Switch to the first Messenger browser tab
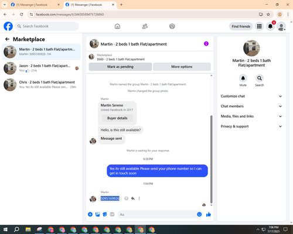The image size is (293, 234). click(x=35, y=5)
